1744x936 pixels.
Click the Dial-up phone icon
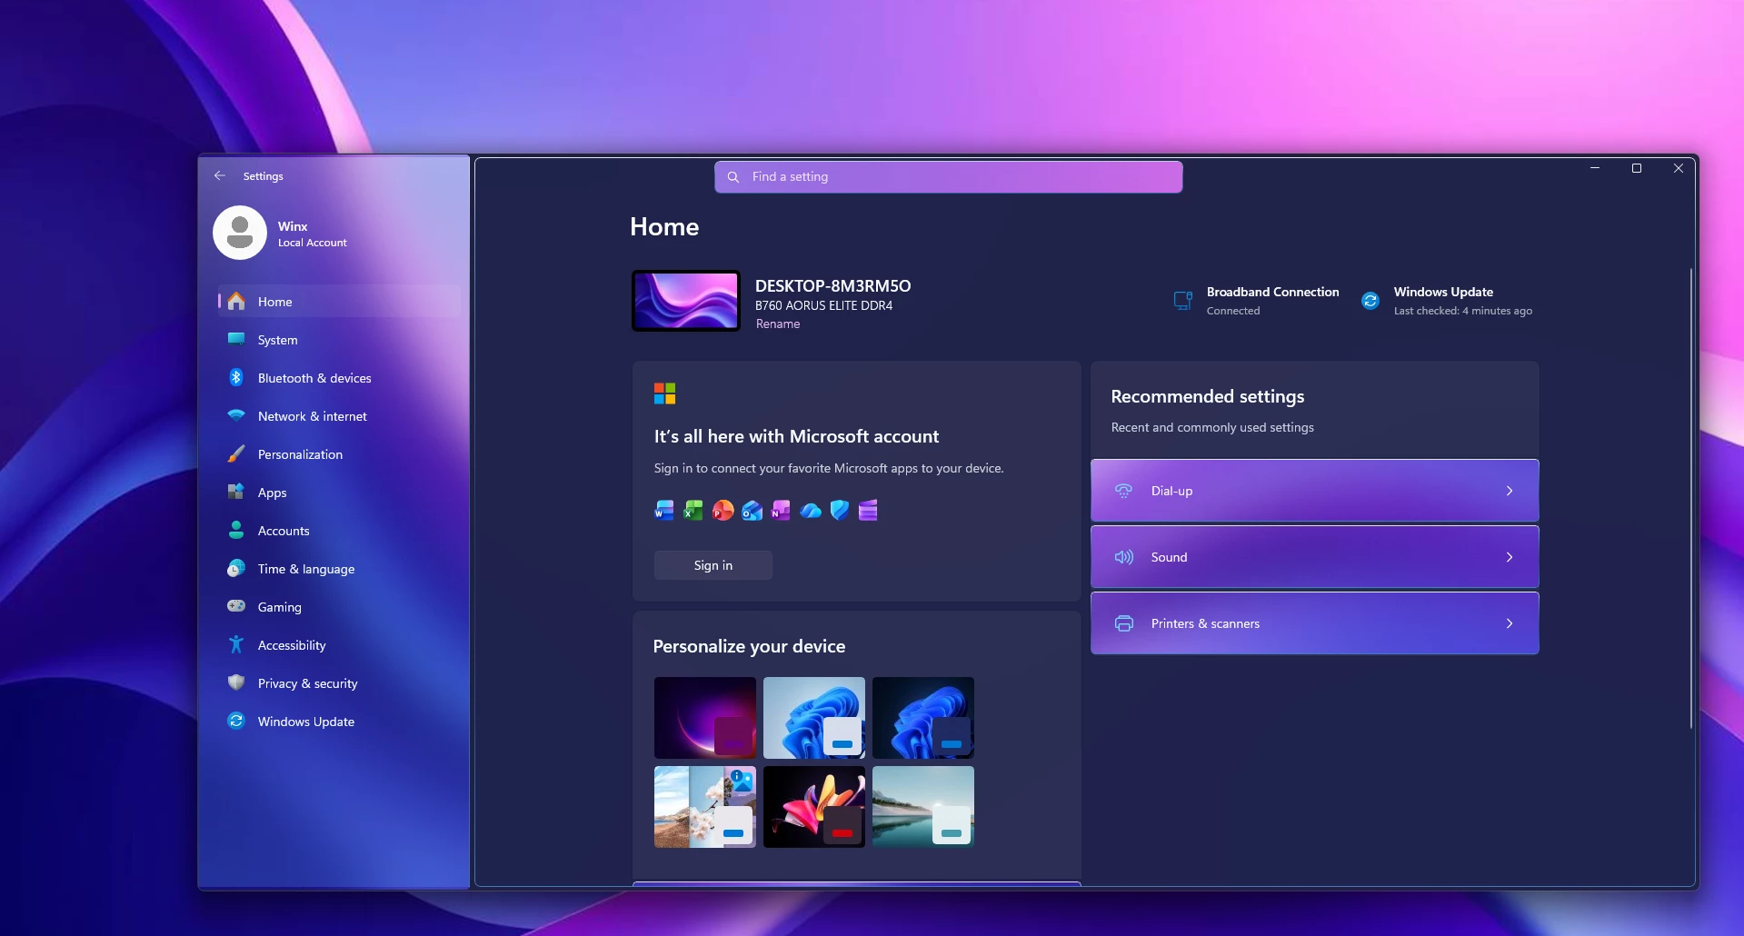[x=1124, y=491]
